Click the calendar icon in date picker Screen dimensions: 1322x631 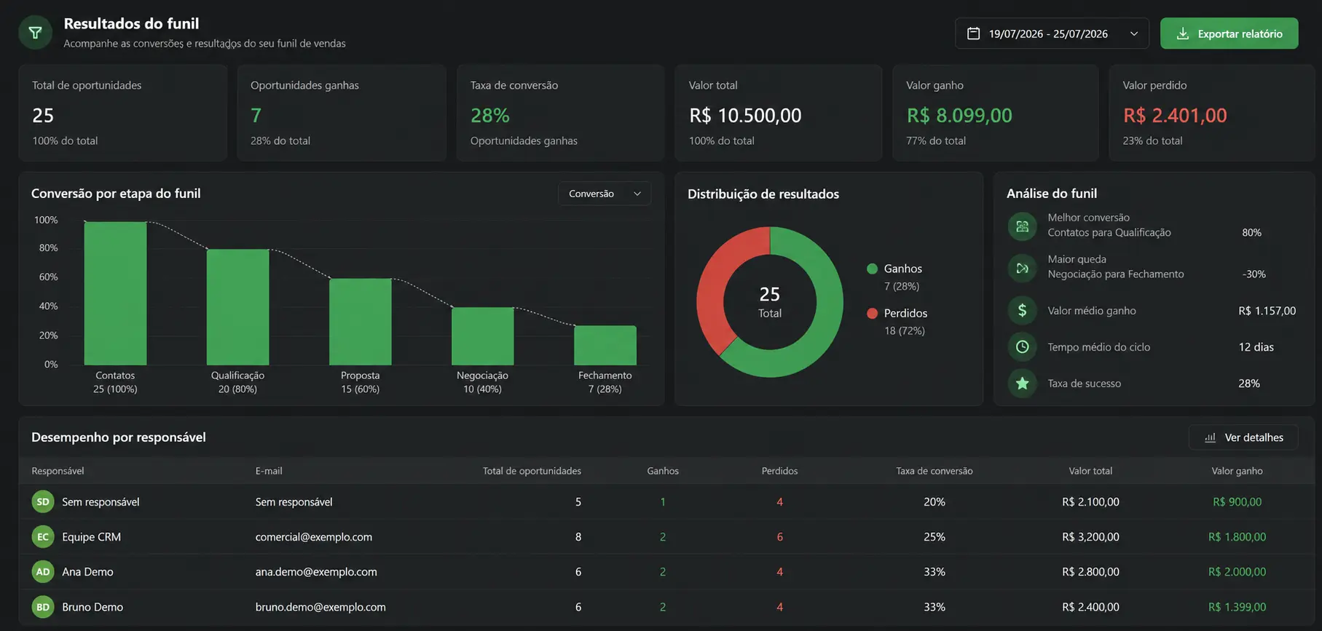tap(973, 33)
